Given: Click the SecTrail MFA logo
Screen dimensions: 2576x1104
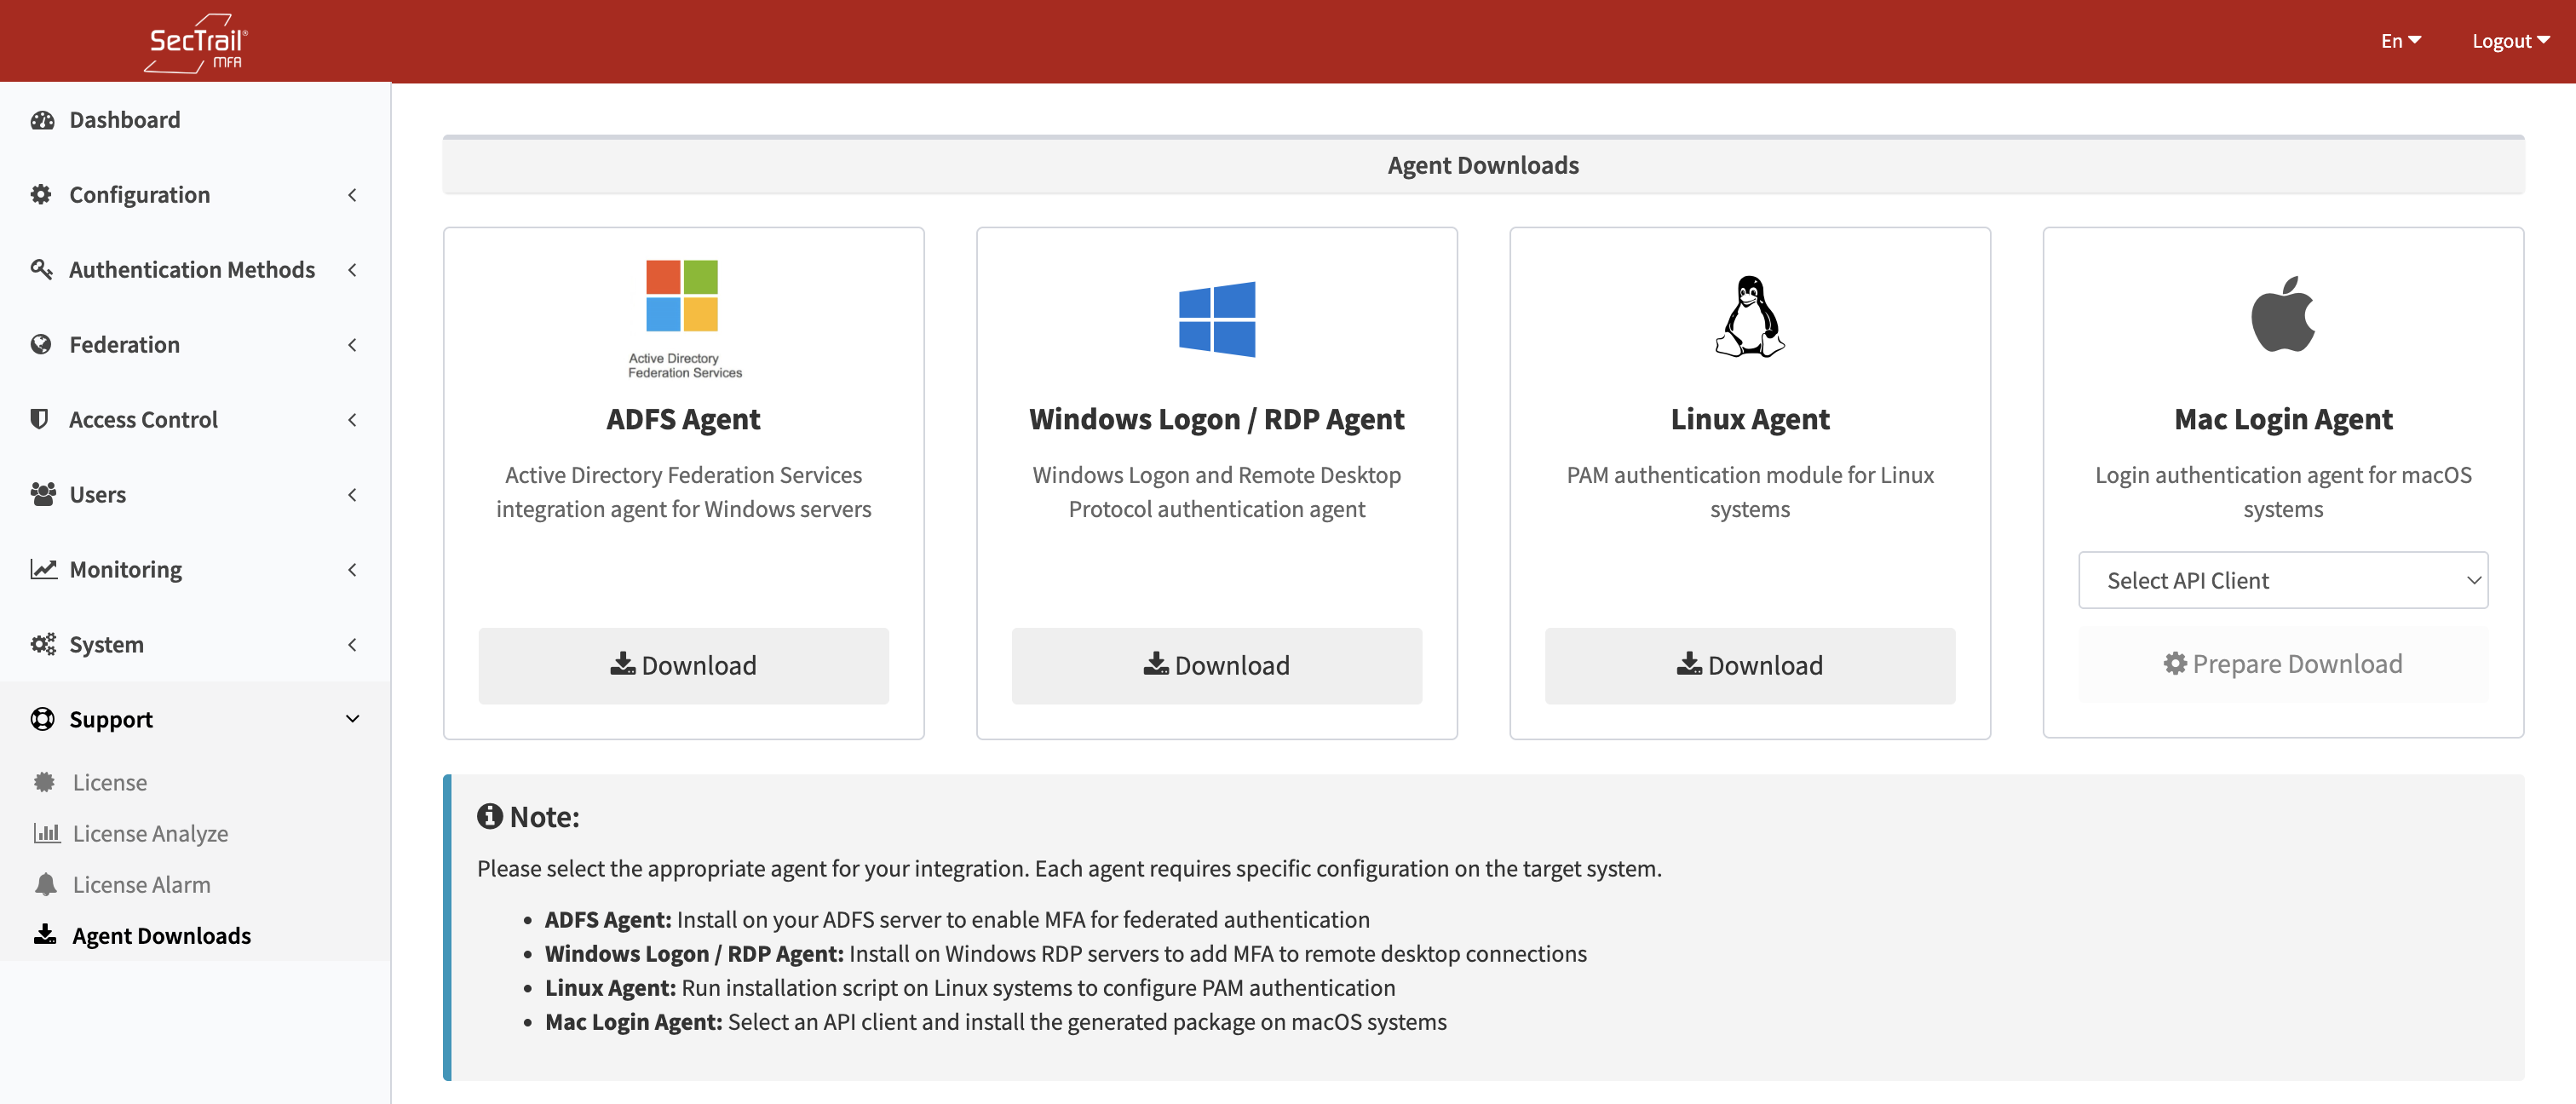Looking at the screenshot, I should (x=196, y=40).
